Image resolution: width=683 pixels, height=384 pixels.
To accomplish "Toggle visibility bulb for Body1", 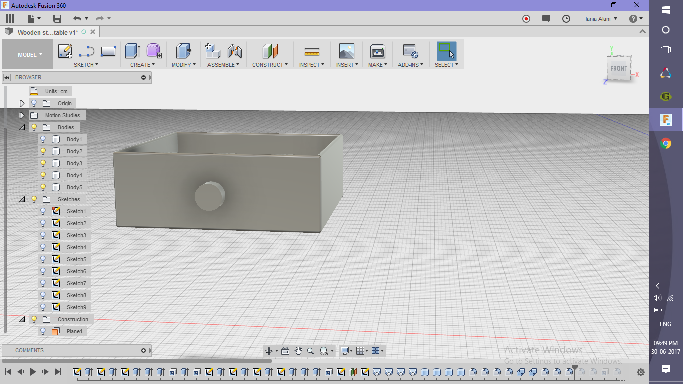I will pos(43,139).
